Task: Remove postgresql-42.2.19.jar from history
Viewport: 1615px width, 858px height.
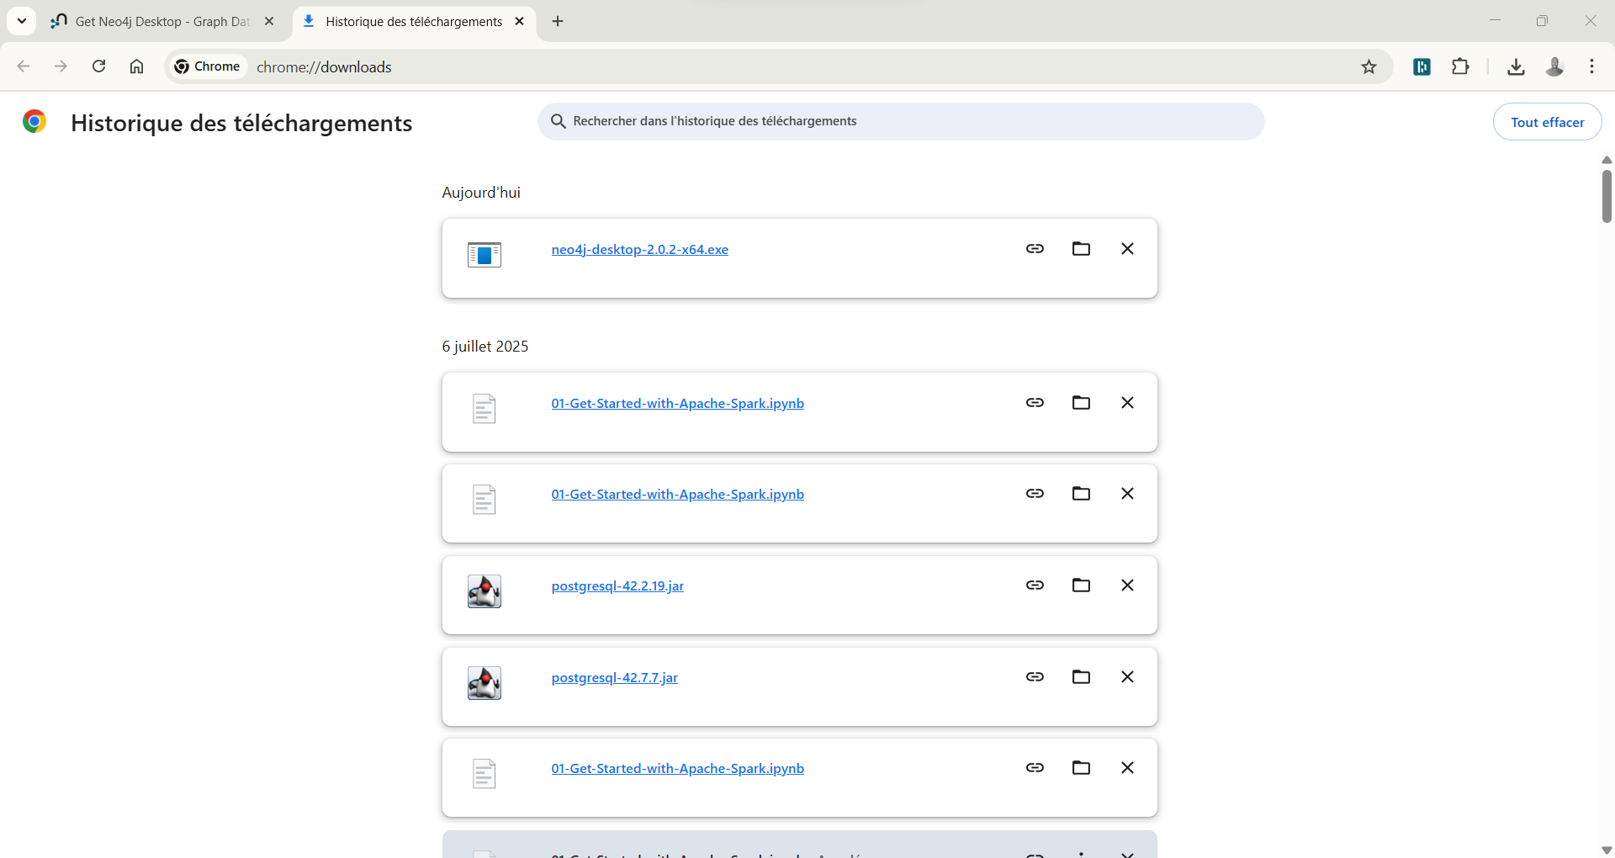Action: point(1127,585)
